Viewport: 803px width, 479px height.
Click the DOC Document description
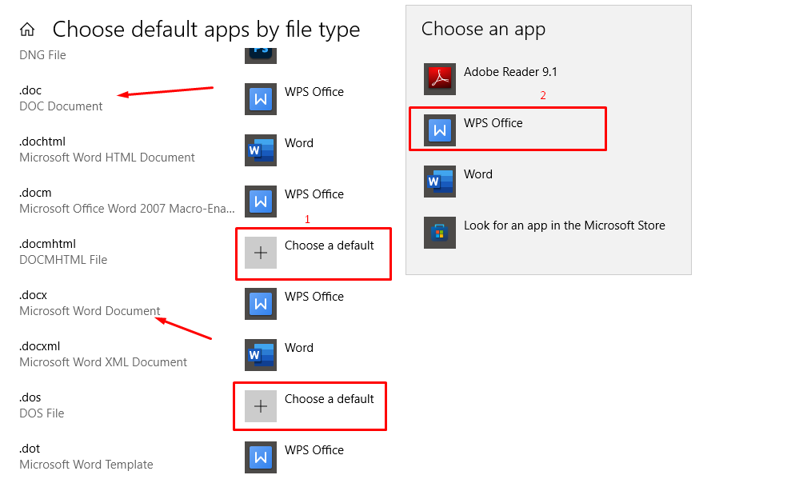[61, 106]
